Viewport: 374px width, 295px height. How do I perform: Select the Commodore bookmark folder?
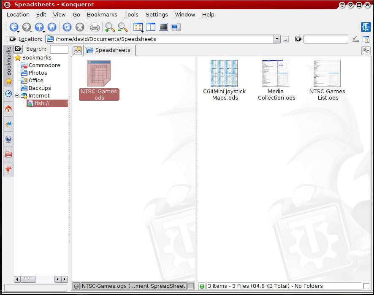pyautogui.click(x=40, y=65)
